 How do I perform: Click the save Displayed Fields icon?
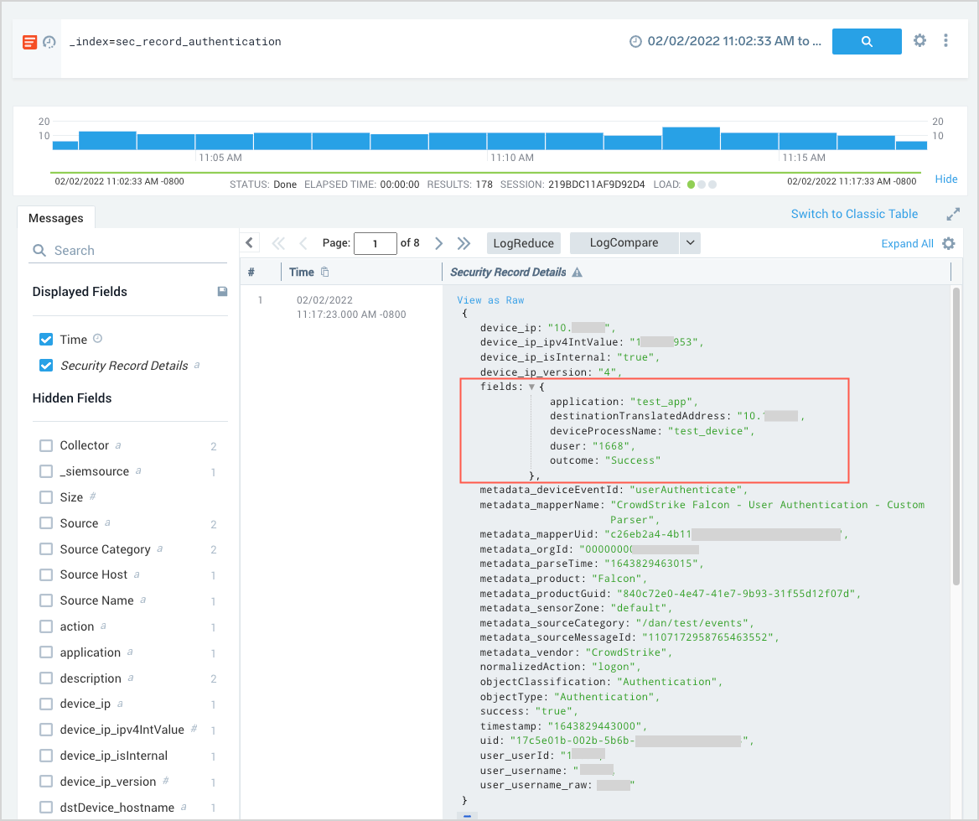pos(222,291)
